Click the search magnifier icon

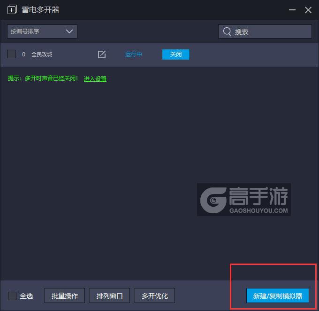227,31
